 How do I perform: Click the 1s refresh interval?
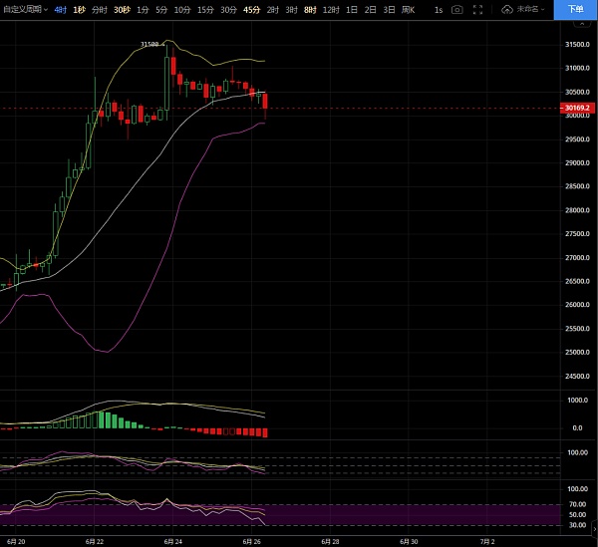coord(439,9)
